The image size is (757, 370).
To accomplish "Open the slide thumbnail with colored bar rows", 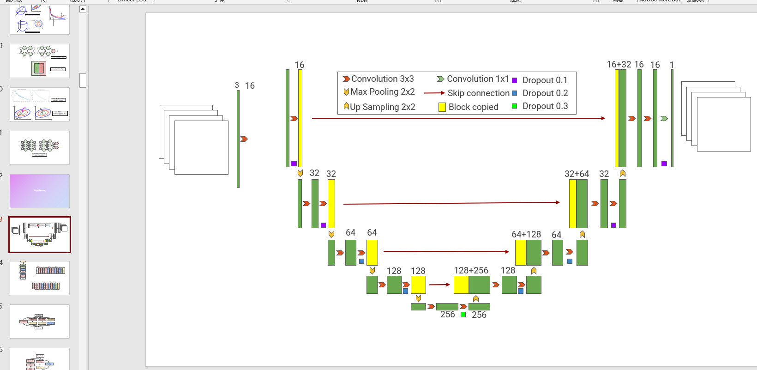I will tap(40, 278).
